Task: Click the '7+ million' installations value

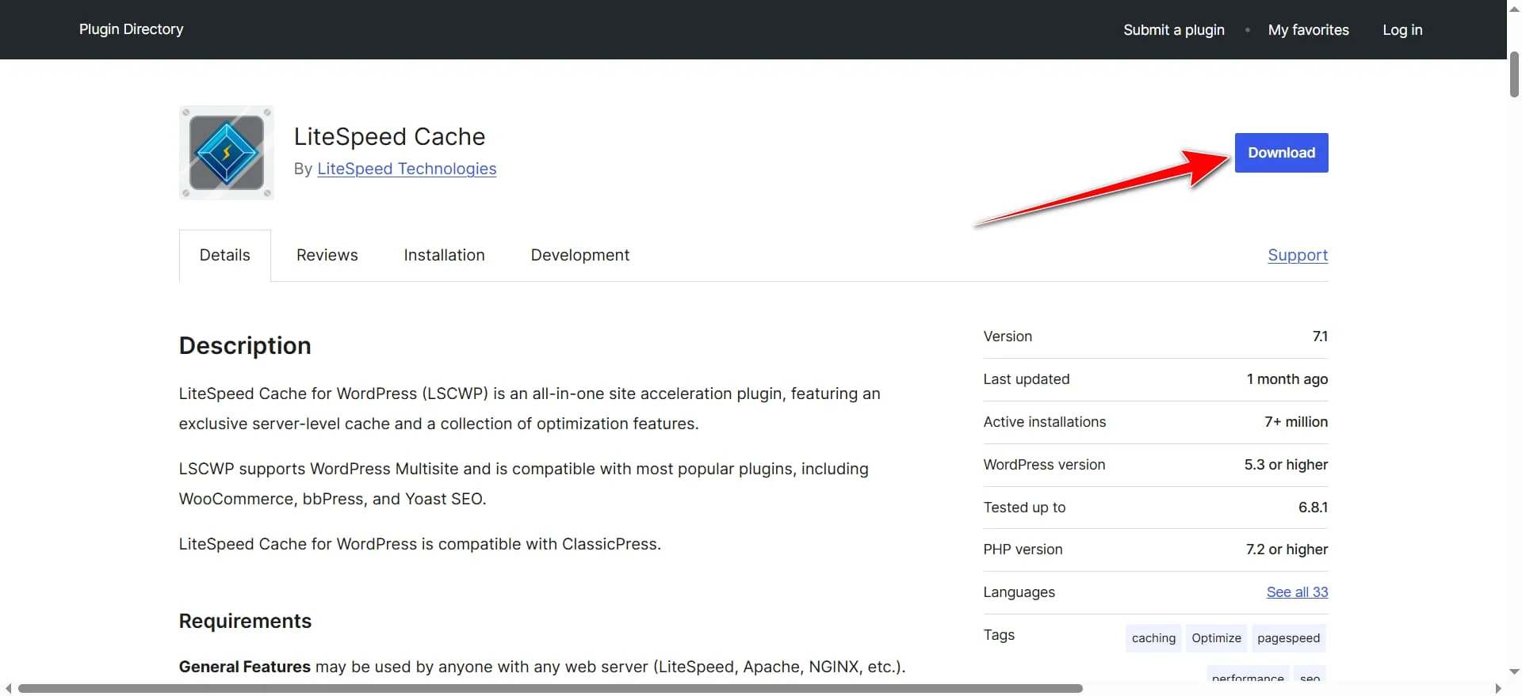Action: [x=1296, y=422]
